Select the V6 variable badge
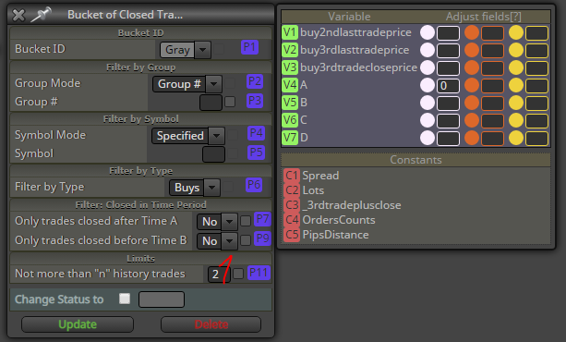This screenshot has height=342, width=566. (290, 120)
